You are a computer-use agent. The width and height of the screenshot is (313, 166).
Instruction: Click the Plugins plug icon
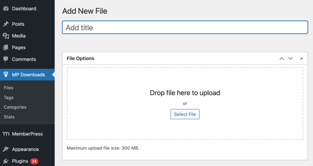click(x=6, y=161)
